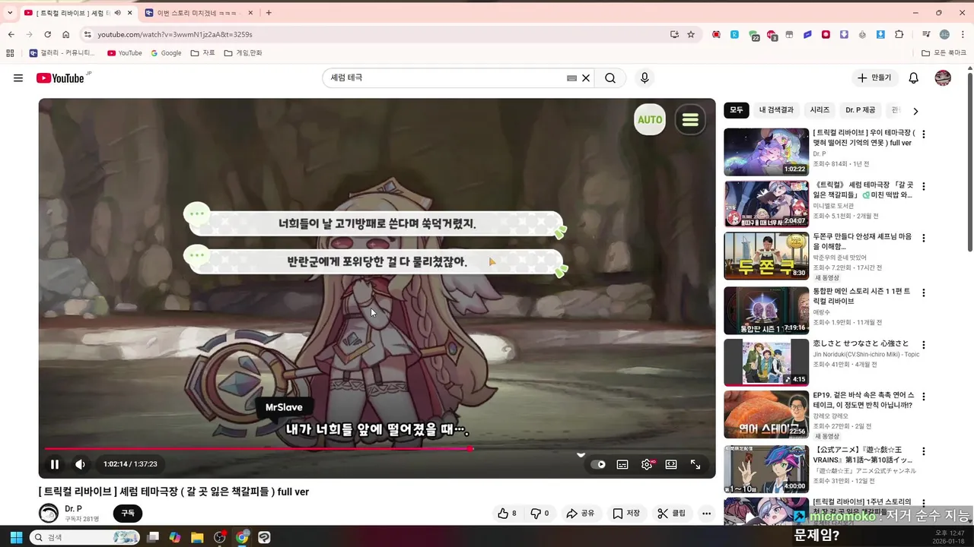Image resolution: width=974 pixels, height=547 pixels.
Task: Open the EP19 연어 스테이크 video title
Action: [x=863, y=400]
